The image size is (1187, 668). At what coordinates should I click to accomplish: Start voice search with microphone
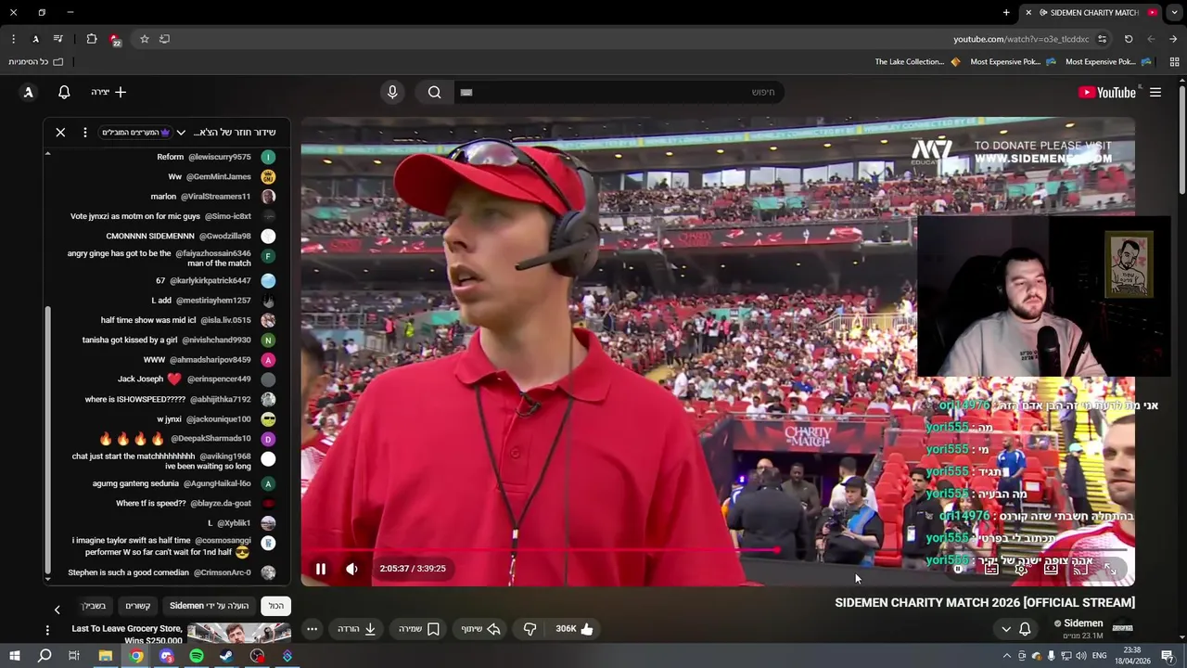392,92
